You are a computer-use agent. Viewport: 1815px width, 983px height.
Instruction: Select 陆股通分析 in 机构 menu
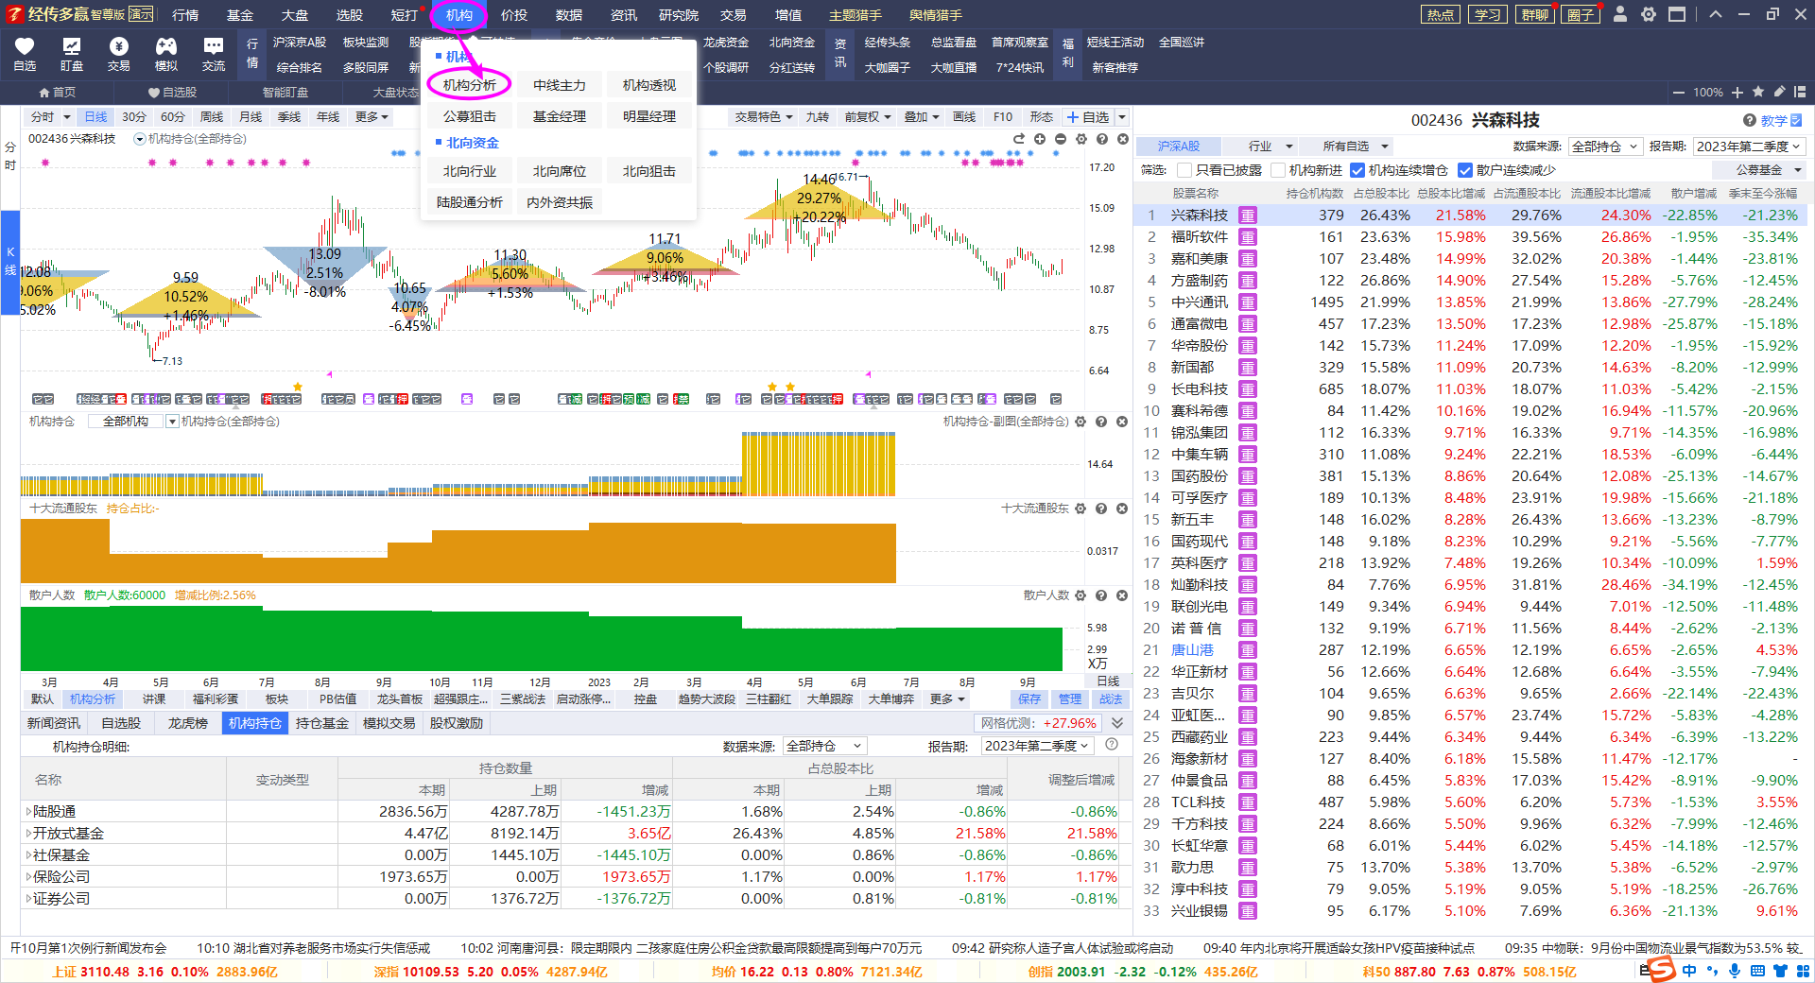(x=470, y=202)
